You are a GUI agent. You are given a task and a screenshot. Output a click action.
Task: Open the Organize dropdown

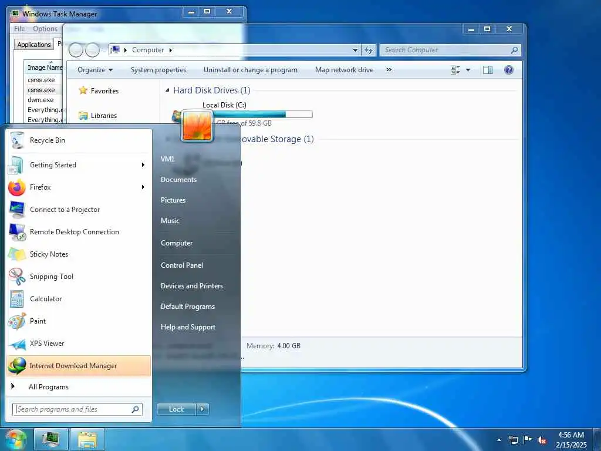[95, 70]
